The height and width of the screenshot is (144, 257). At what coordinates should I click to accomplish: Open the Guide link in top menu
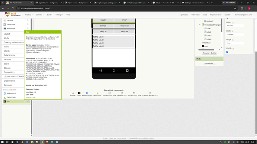tap(205, 15)
